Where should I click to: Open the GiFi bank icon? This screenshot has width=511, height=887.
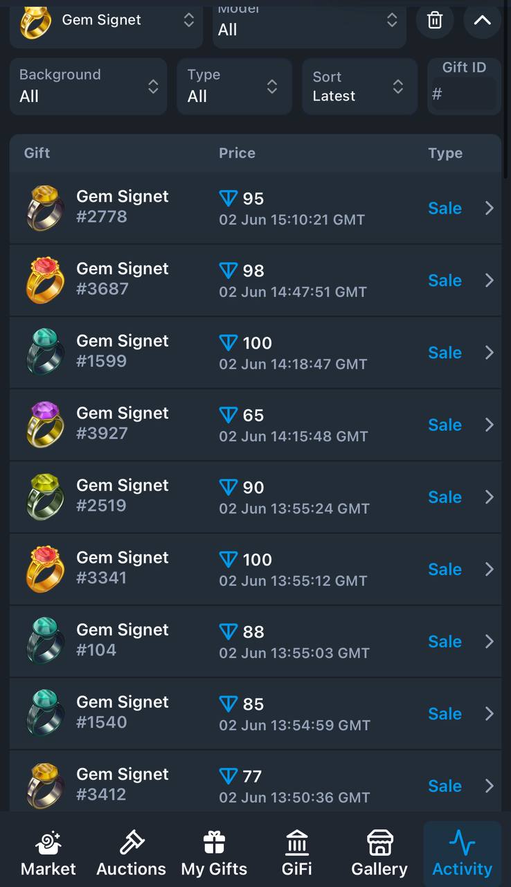pos(297,843)
